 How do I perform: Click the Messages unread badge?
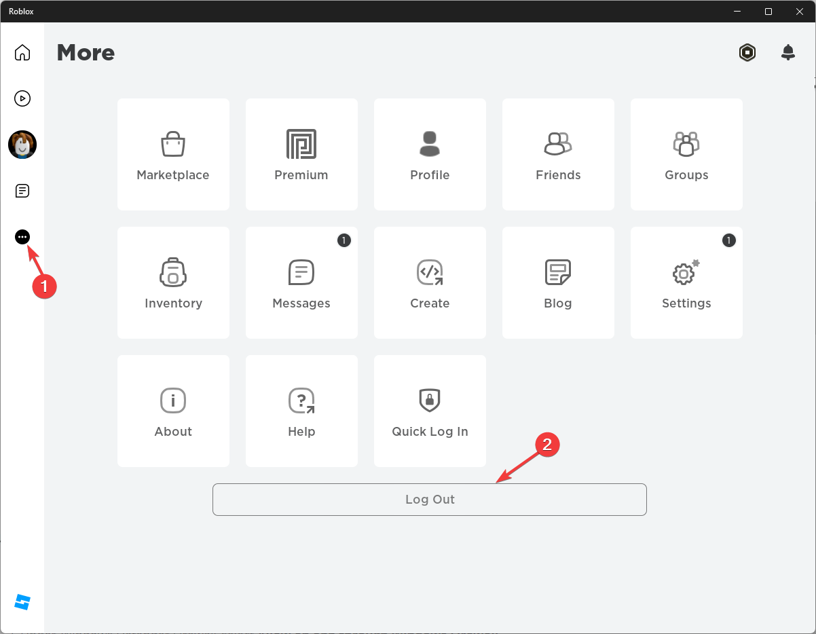pos(344,240)
